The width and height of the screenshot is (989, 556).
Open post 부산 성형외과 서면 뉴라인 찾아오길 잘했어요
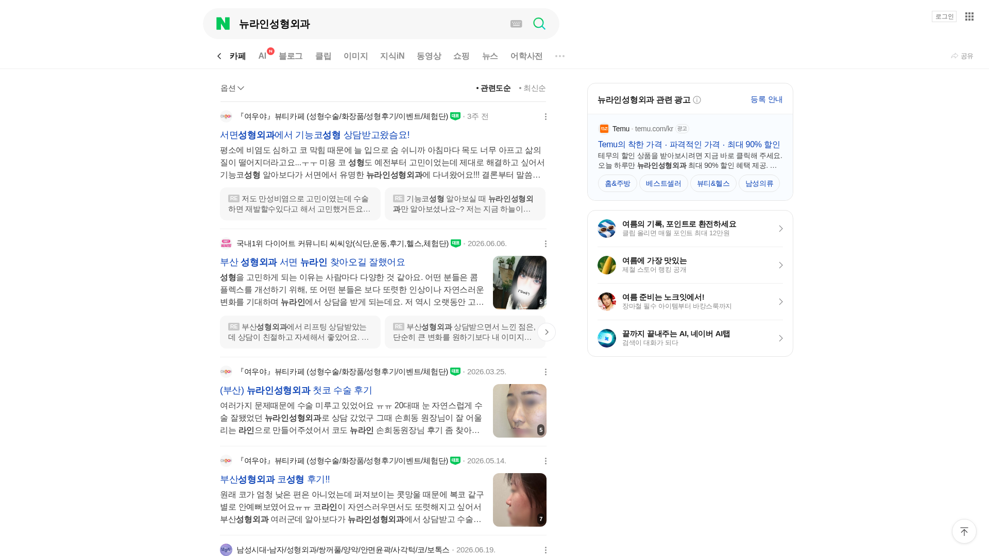click(x=313, y=262)
